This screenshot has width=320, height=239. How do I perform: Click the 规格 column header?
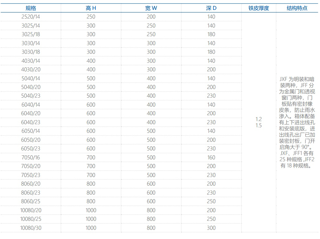point(31,8)
